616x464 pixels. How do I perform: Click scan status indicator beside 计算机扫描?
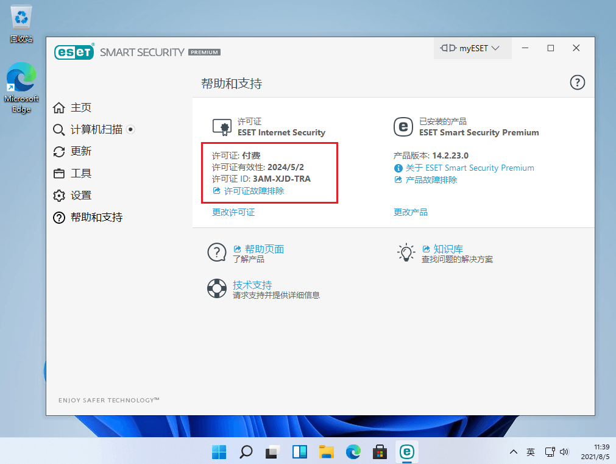pos(131,129)
